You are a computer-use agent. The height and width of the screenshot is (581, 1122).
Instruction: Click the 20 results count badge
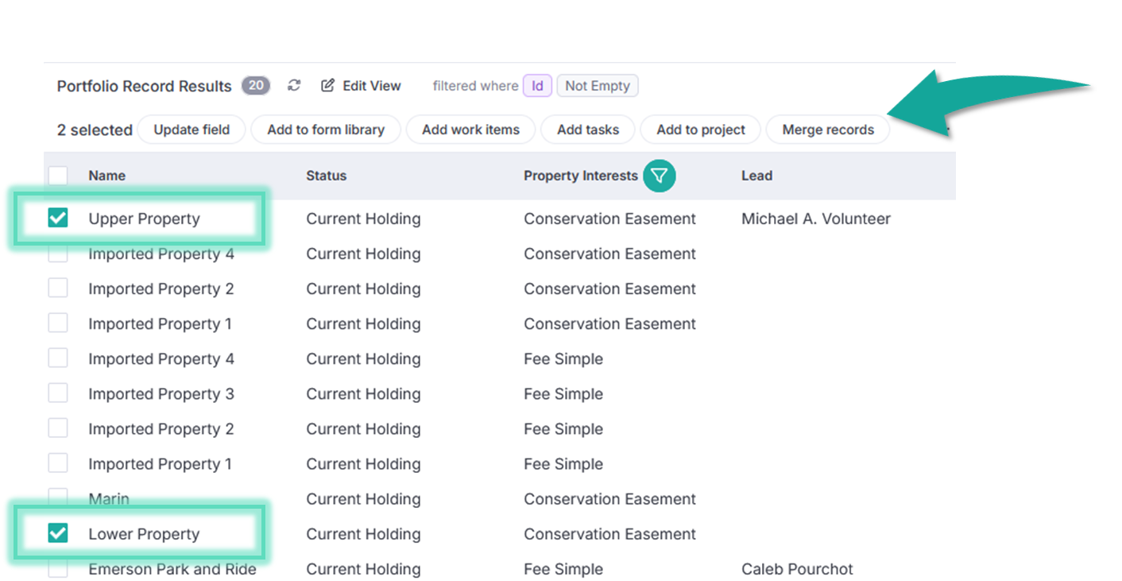(256, 86)
